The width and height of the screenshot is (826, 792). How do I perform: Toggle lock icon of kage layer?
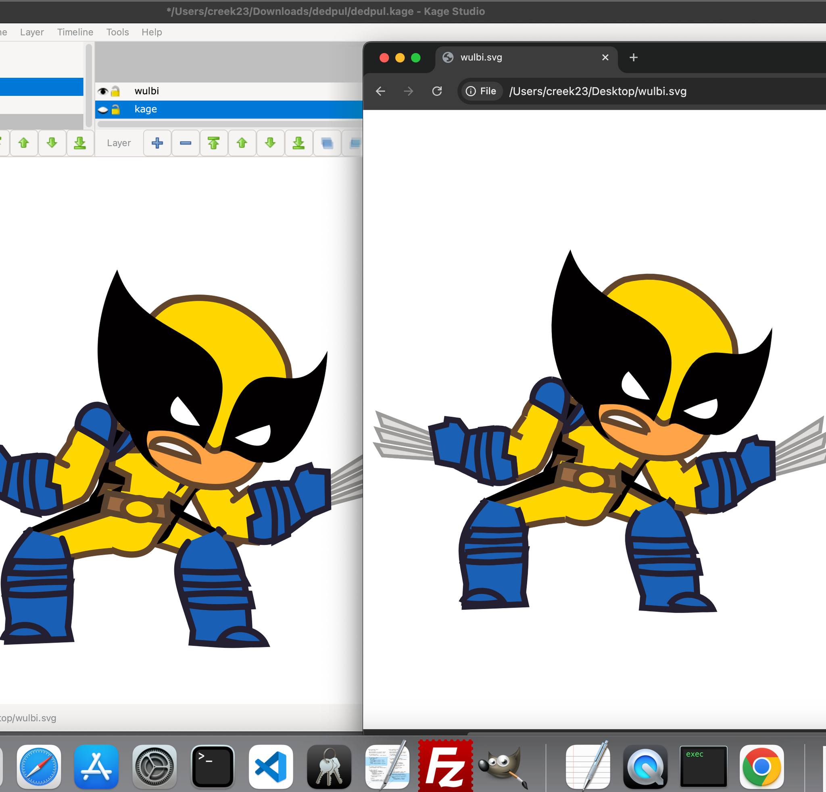[x=115, y=110]
